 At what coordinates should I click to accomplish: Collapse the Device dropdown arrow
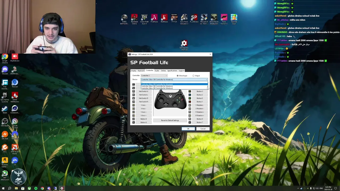[206, 80]
